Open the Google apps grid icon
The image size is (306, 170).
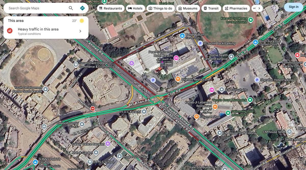pos(276,7)
